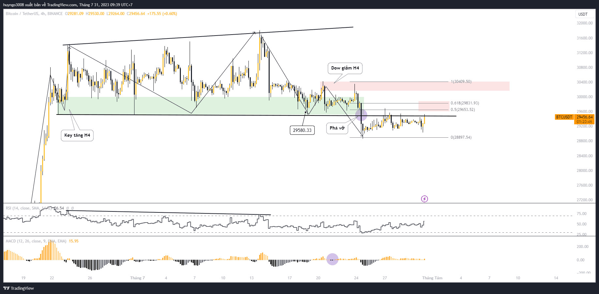Click the 'Tháng 7' date on the time axis
The image size is (599, 294).
point(137,278)
